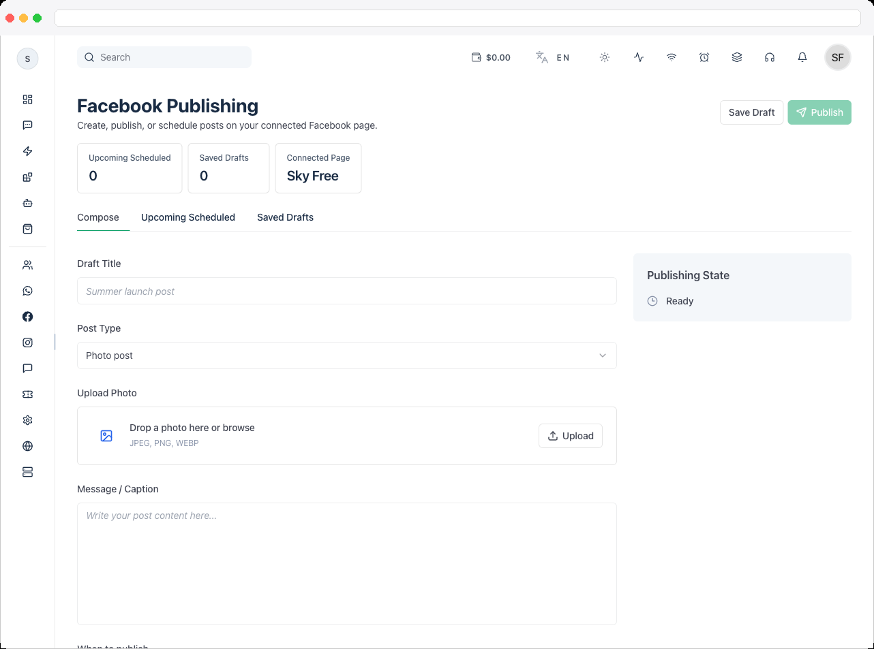Open the wallet balance $0.00
Image resolution: width=874 pixels, height=649 pixels.
pos(491,57)
